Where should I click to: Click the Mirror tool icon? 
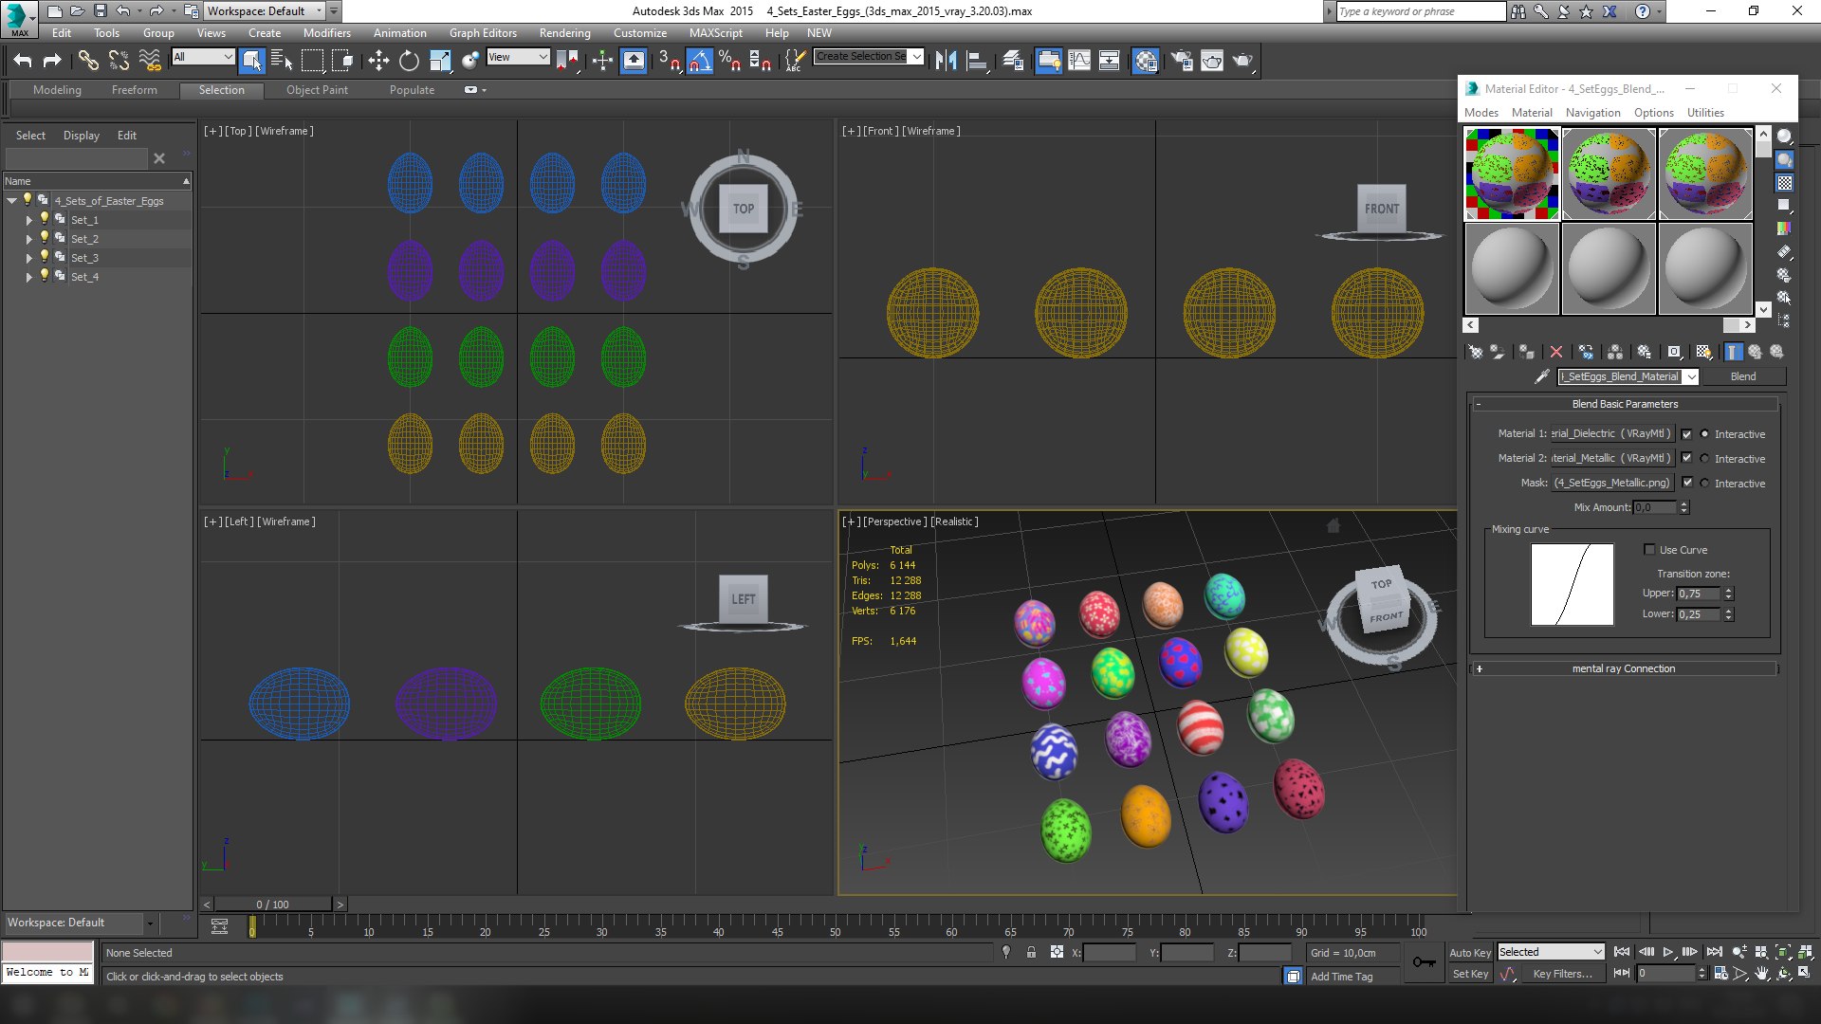click(946, 61)
